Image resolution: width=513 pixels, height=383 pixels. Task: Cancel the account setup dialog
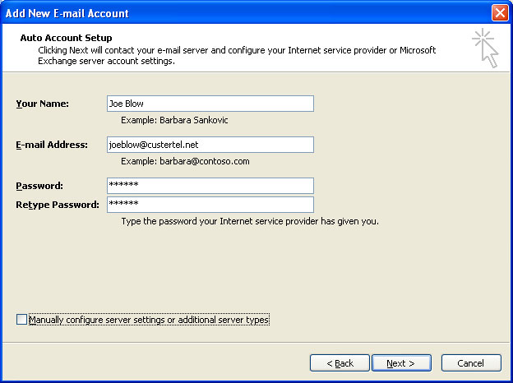[471, 363]
